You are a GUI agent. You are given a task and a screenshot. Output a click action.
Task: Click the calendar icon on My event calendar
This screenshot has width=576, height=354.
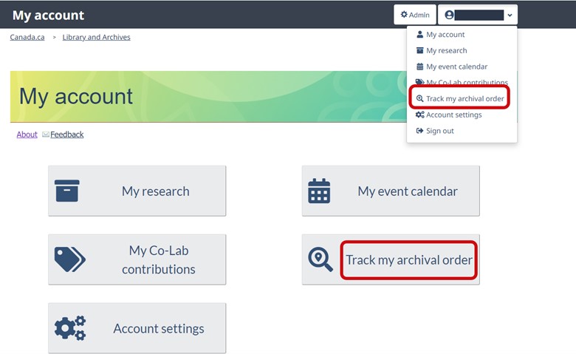pos(319,191)
